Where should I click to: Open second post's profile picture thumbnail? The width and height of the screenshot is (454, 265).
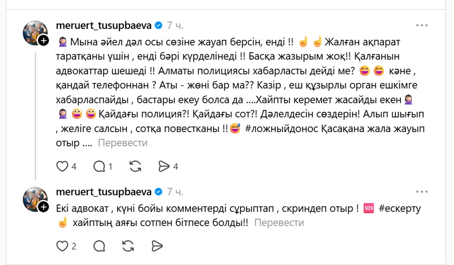click(x=34, y=198)
